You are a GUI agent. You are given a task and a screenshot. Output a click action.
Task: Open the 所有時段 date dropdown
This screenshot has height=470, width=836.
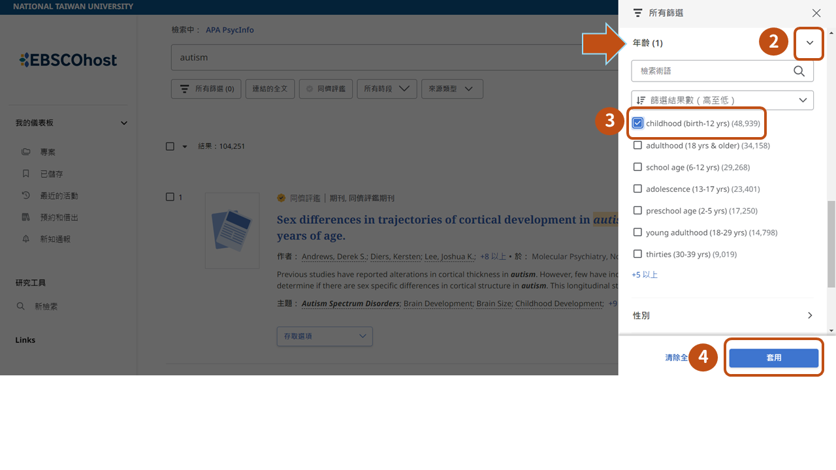[x=387, y=89]
